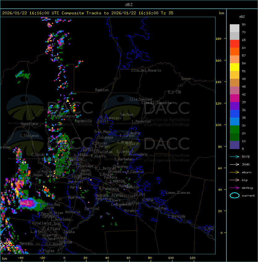Click the 'MENDOZA' city label
258x262 pixels.
point(75,159)
